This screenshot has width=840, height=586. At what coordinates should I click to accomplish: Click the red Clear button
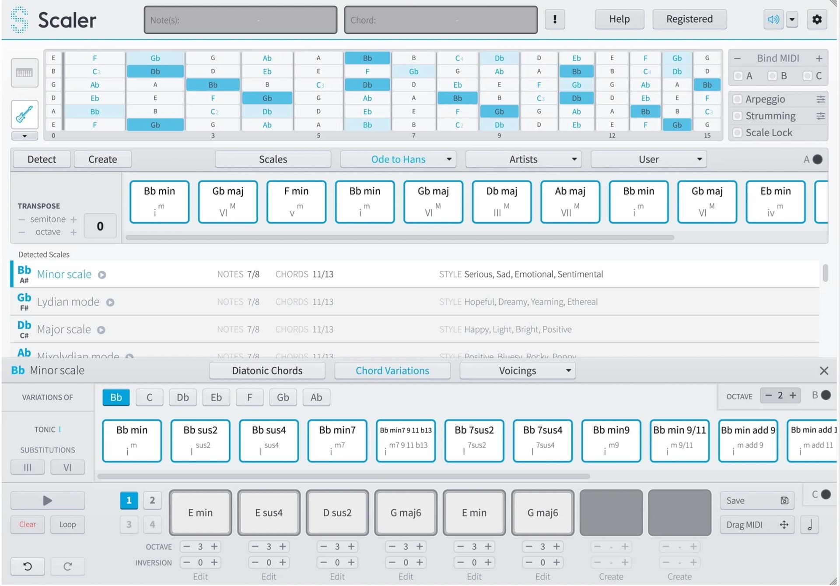(27, 524)
